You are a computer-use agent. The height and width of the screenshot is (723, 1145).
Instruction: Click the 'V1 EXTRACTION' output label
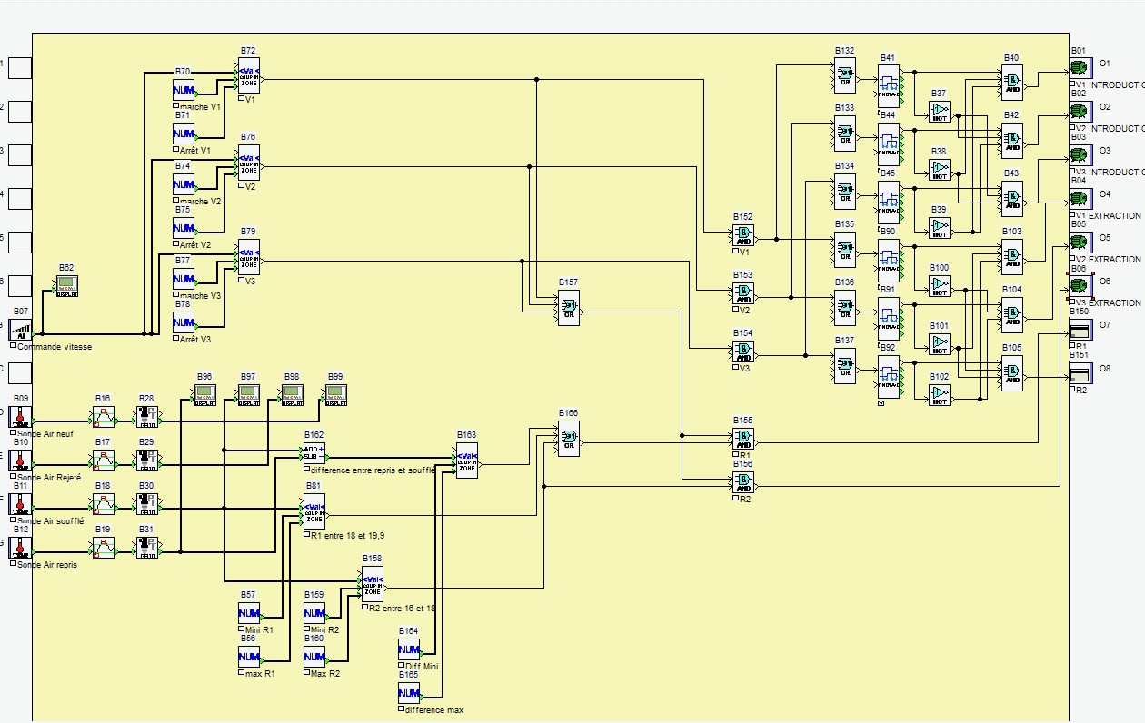pyautogui.click(x=1108, y=215)
